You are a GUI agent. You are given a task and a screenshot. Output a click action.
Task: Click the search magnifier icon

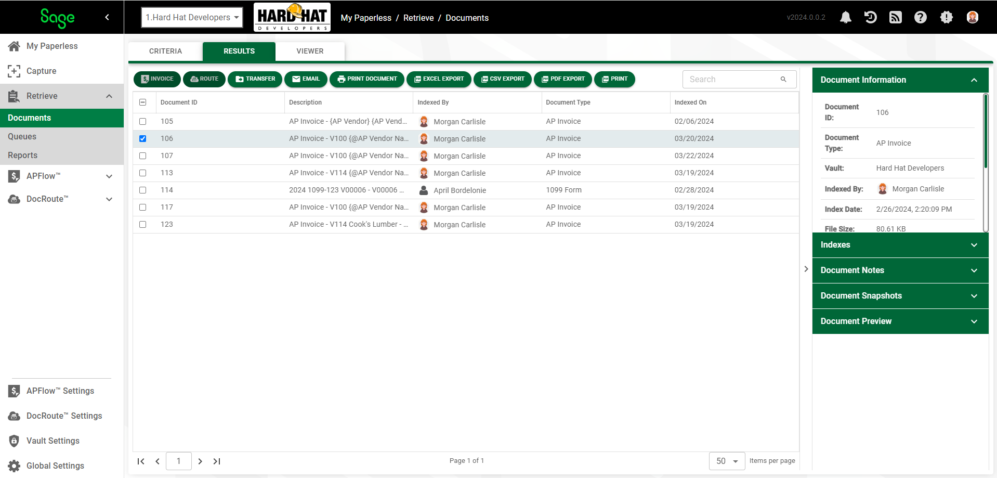[x=783, y=79]
